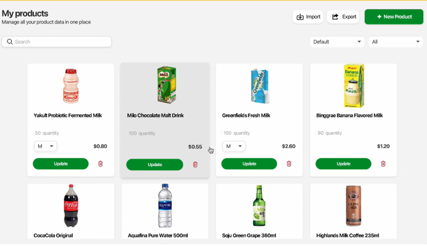The width and height of the screenshot is (427, 246).
Task: Click the search magnifier icon
Action: 10,42
